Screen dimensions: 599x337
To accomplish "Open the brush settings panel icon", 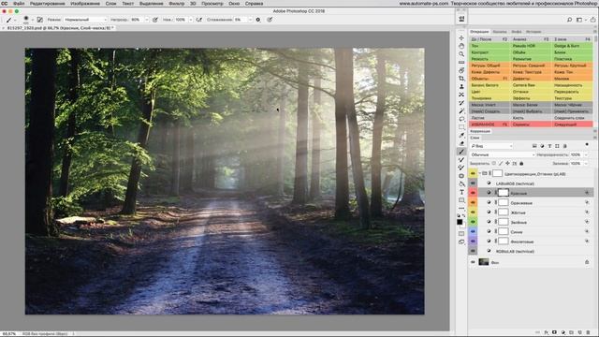I will 39,20.
